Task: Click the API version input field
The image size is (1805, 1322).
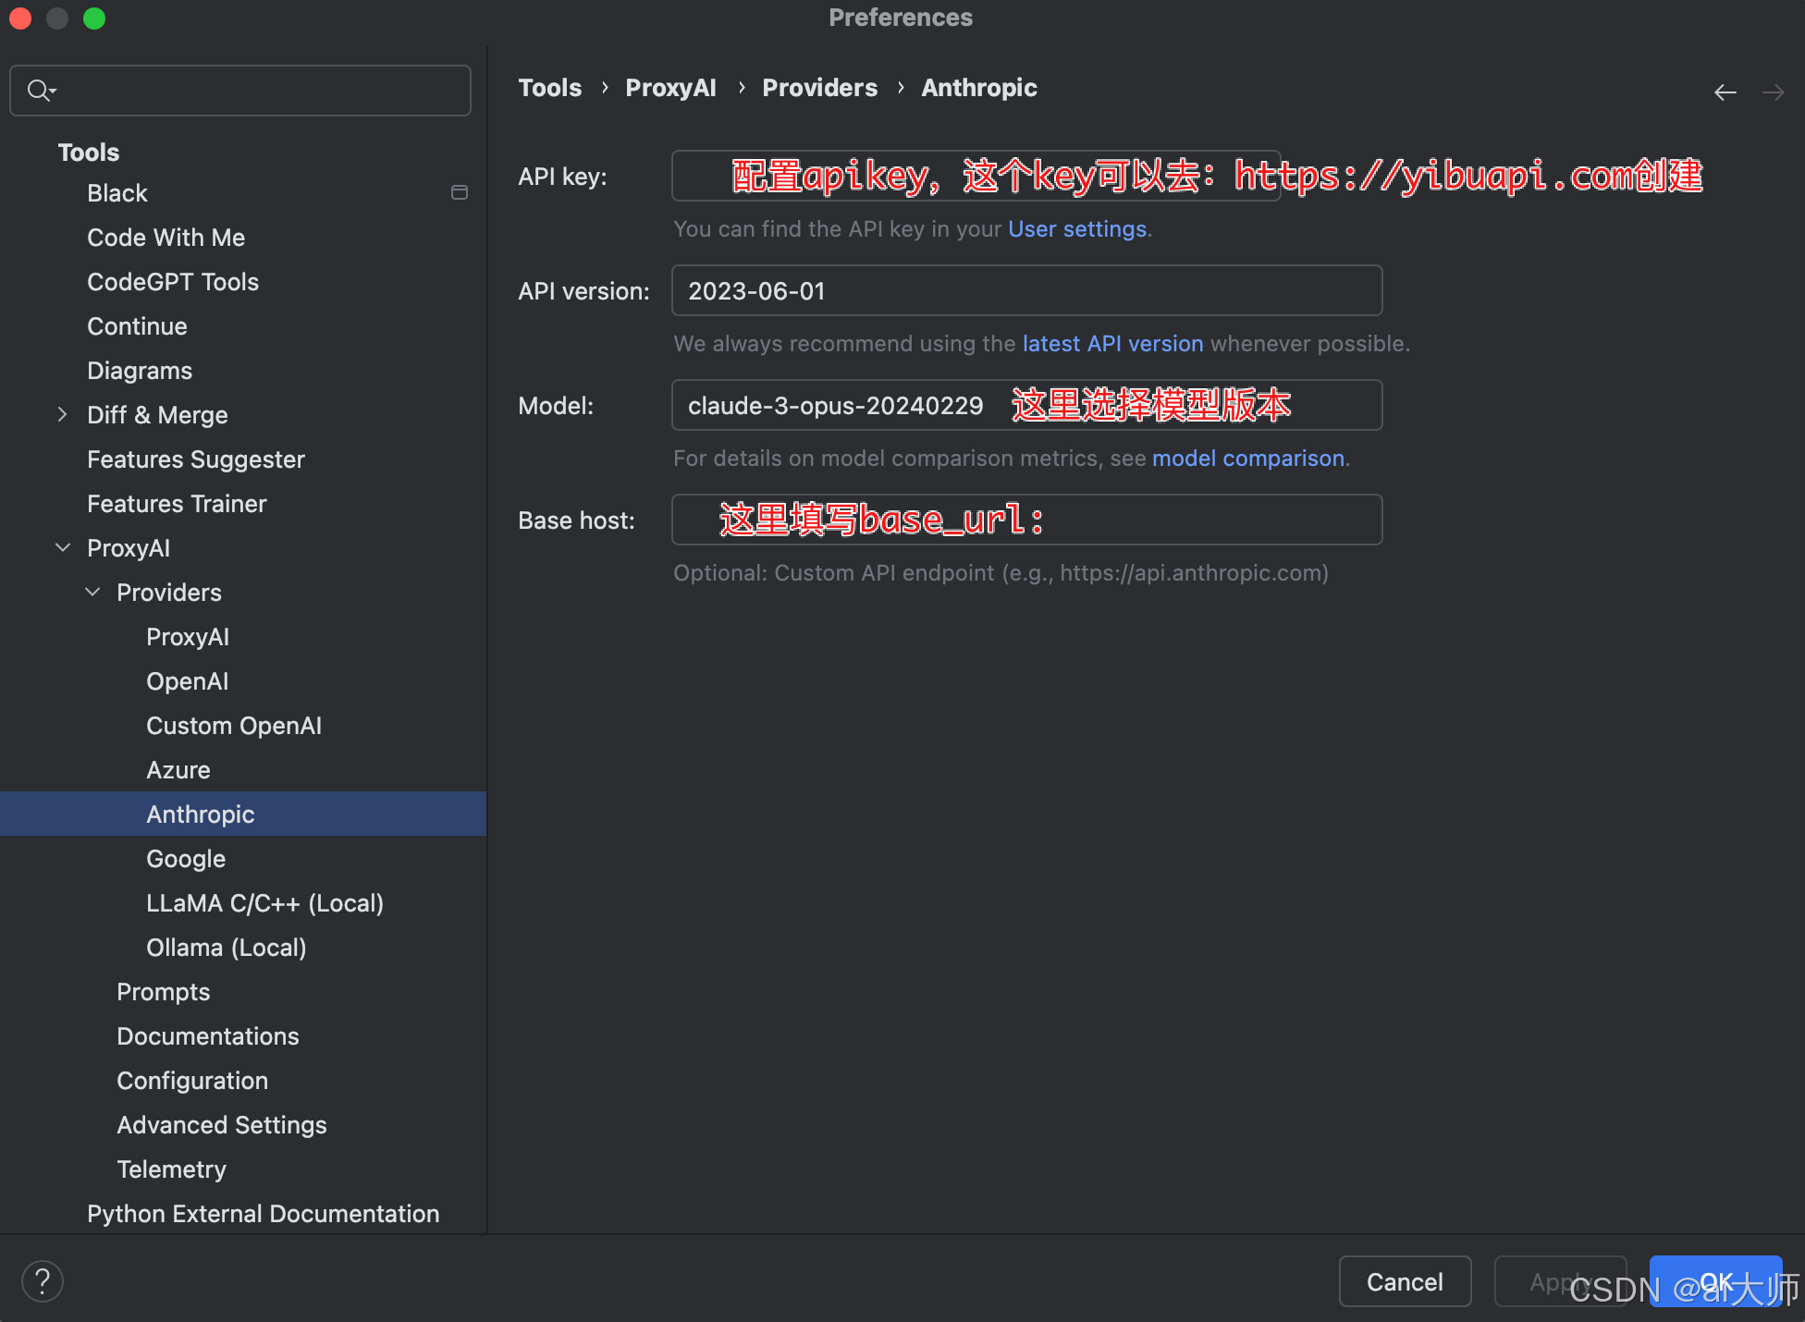Action: point(1026,291)
